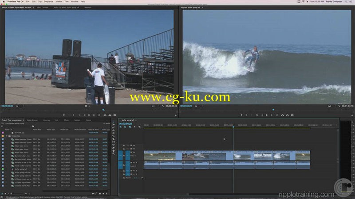Open Program monitor panel menu

[202, 8]
